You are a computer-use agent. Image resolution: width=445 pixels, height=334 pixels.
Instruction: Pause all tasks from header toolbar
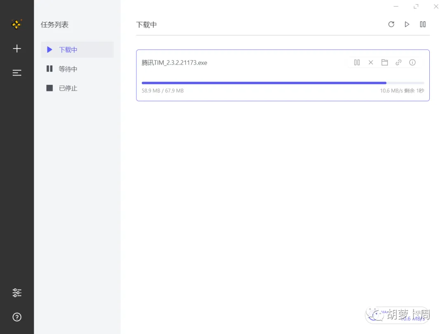[x=423, y=24]
